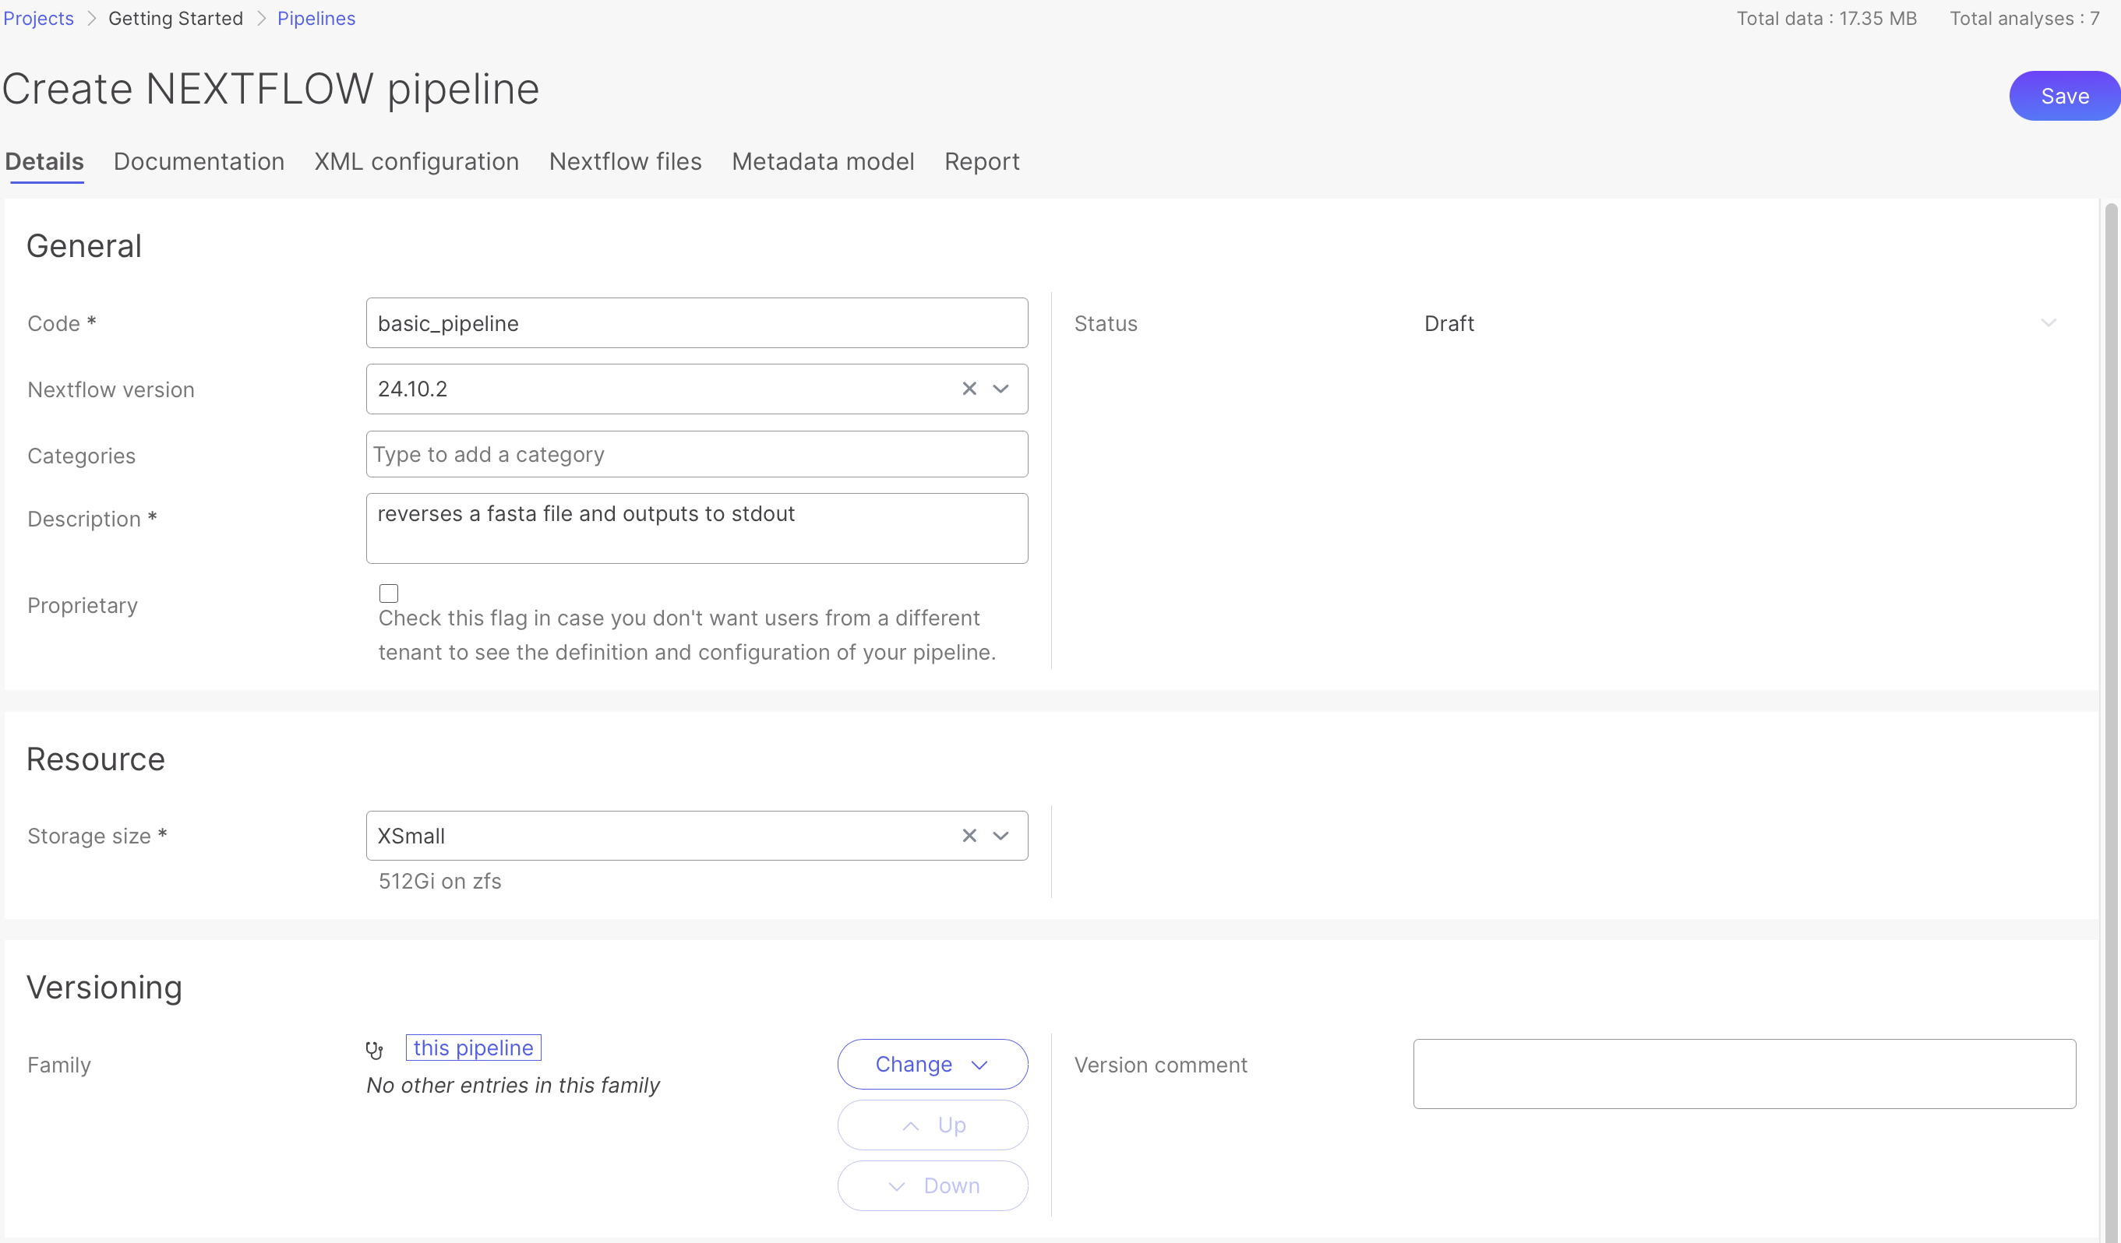Open the Storage size dropdown
Image resolution: width=2121 pixels, height=1243 pixels.
[1001, 835]
